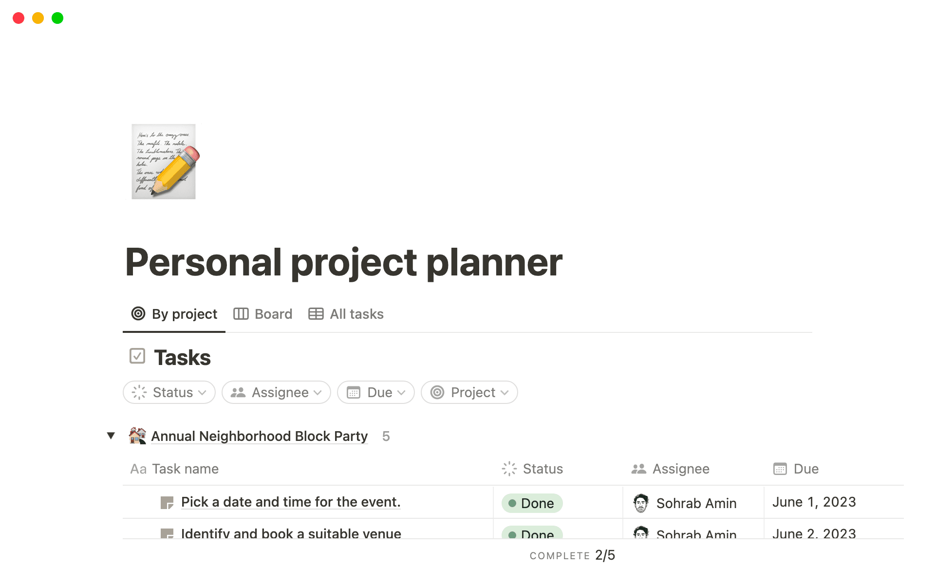The image size is (935, 584).
Task: Open the Project filter dropdown
Action: click(x=469, y=392)
